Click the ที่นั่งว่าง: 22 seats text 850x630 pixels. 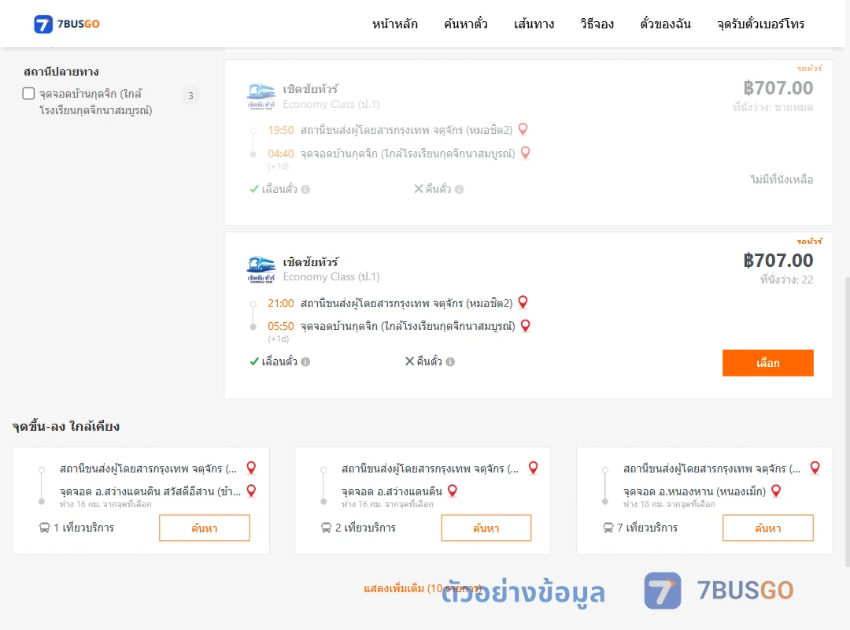(786, 280)
